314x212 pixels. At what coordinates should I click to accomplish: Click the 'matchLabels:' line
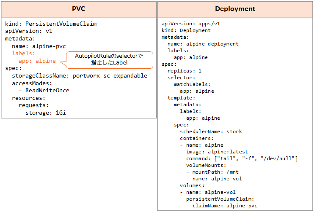tap(192, 84)
